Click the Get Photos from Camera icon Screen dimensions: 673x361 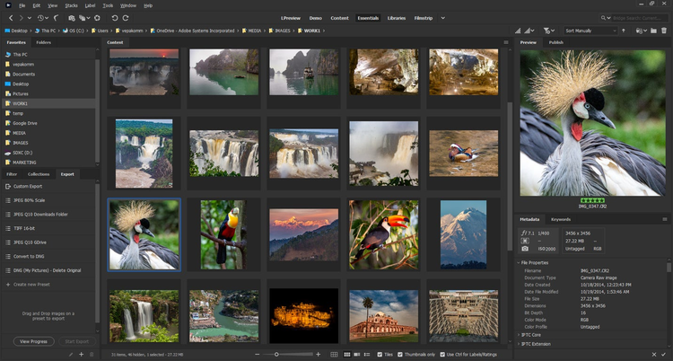tap(74, 17)
